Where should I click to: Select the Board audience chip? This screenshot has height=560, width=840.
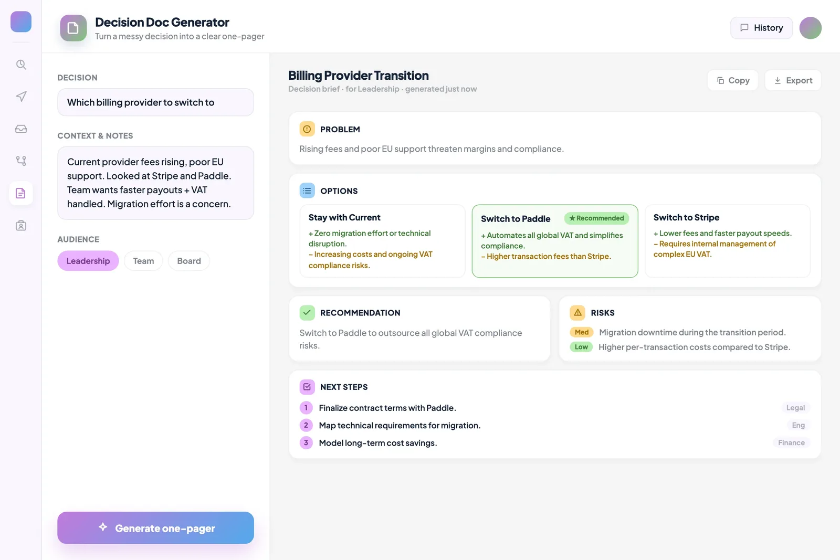(189, 261)
